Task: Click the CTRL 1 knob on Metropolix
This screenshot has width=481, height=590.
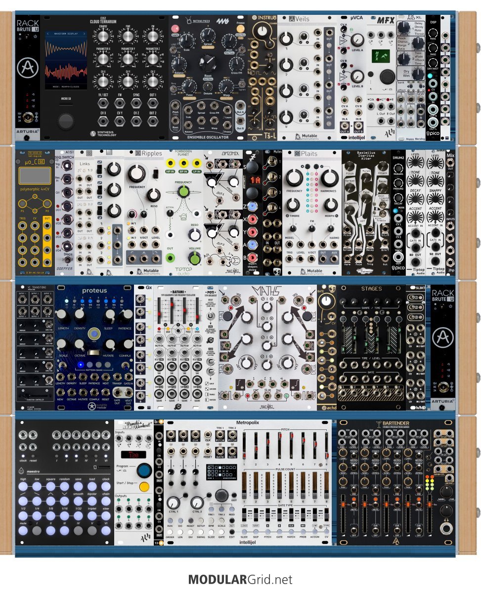Action: [x=173, y=503]
